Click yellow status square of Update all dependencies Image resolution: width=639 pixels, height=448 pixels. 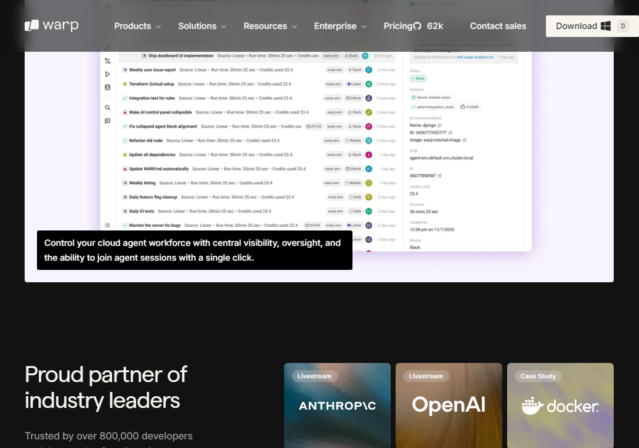(x=124, y=155)
